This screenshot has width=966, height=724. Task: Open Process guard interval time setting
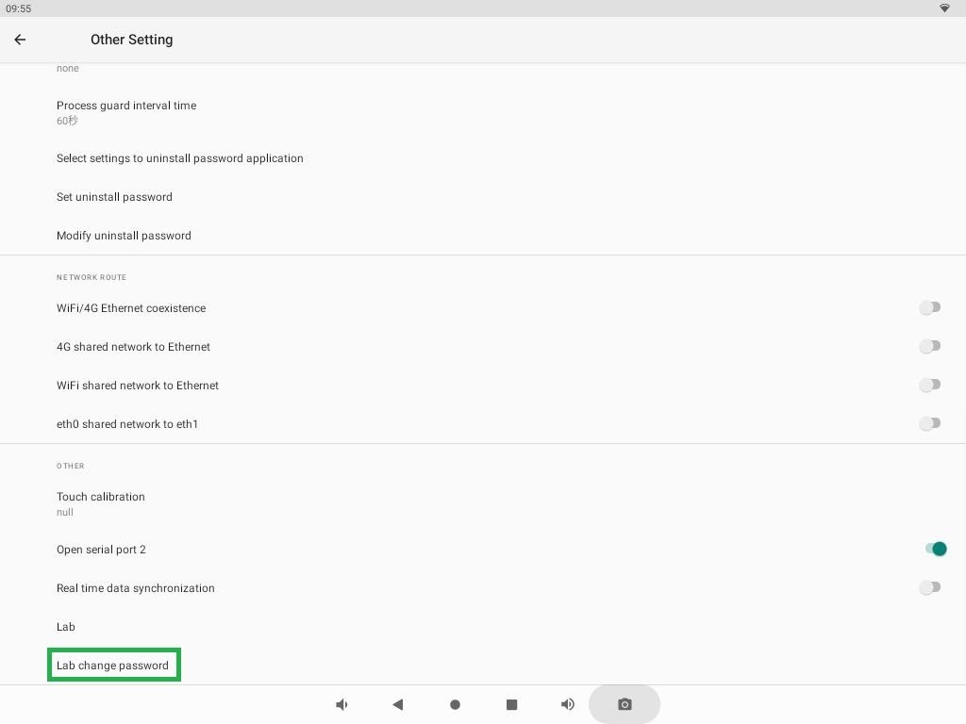coord(126,112)
